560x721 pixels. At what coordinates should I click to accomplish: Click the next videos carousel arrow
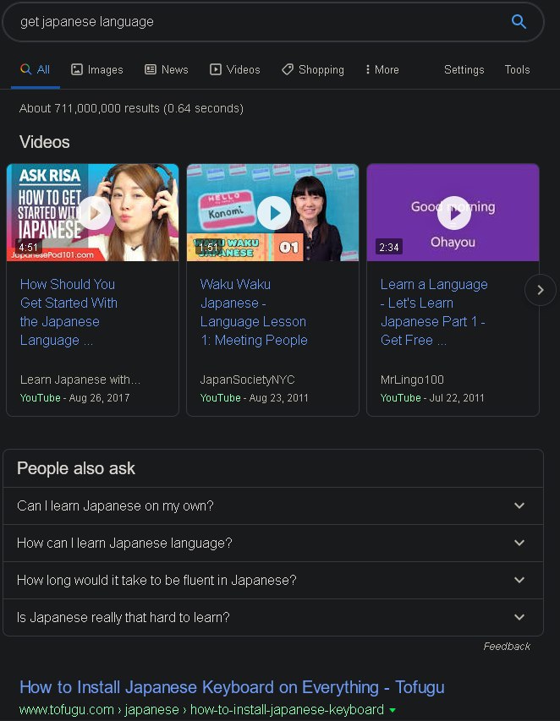tap(541, 290)
